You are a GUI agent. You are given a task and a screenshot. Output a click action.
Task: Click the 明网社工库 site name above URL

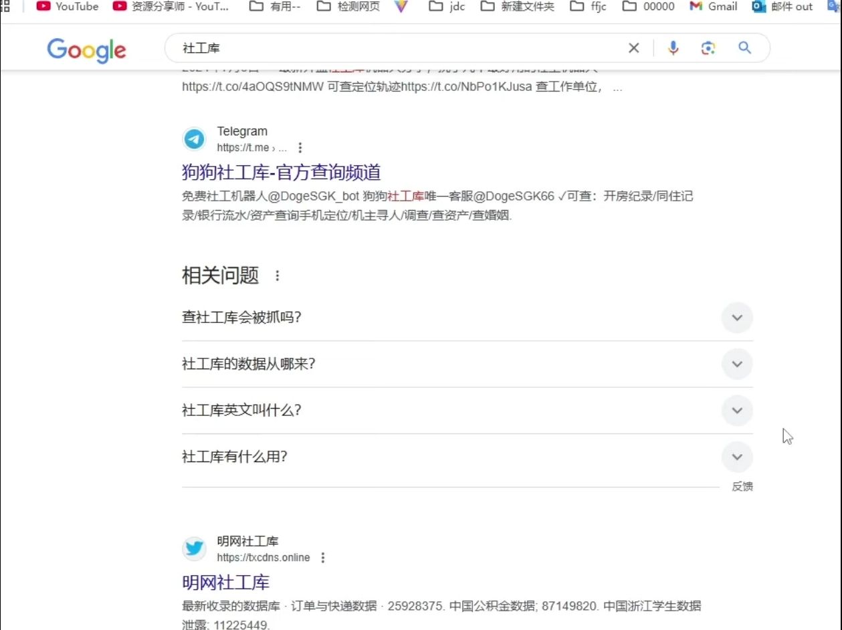[247, 541]
